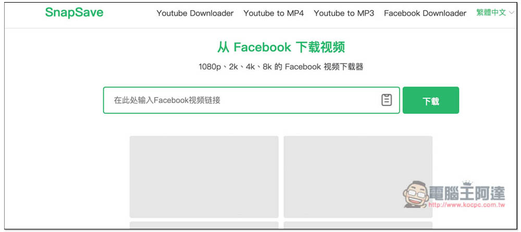Viewport: 521px width, 232px height.
Task: Expand the 繁體中文 language dropdown
Action: 495,13
